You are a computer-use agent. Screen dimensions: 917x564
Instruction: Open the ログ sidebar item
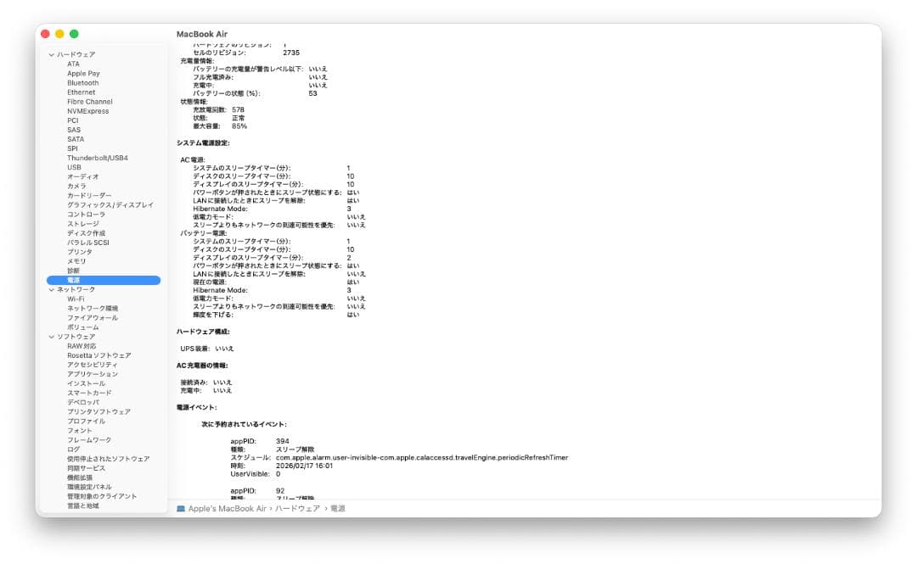click(73, 449)
